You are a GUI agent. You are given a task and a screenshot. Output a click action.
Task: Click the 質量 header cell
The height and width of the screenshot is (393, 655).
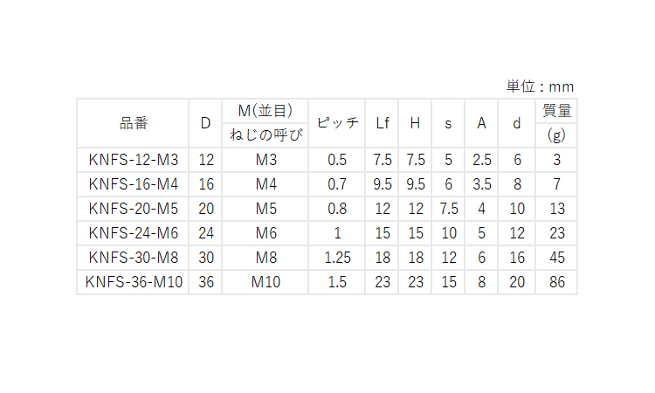coord(556,111)
